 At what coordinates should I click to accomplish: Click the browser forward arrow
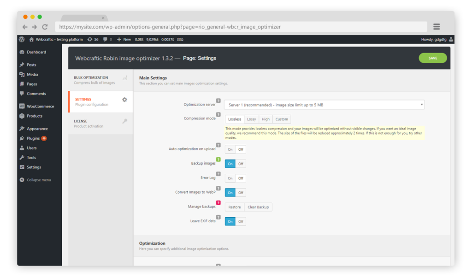tap(35, 27)
